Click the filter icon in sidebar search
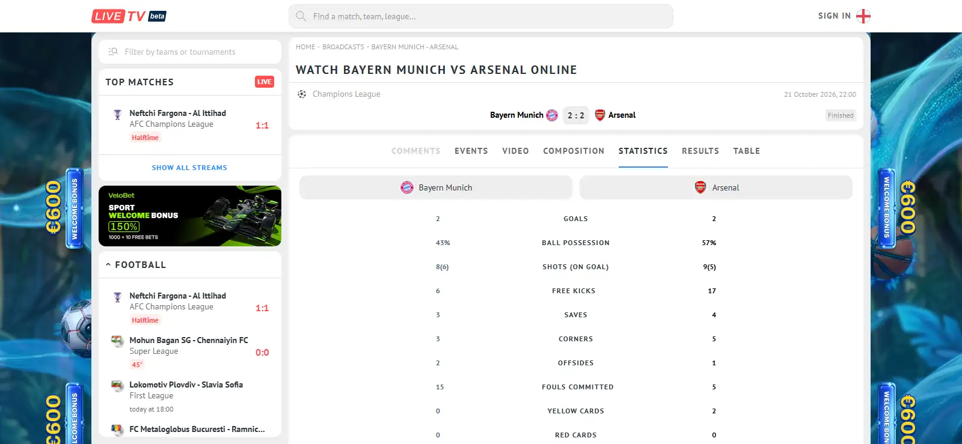962x444 pixels. pyautogui.click(x=113, y=52)
